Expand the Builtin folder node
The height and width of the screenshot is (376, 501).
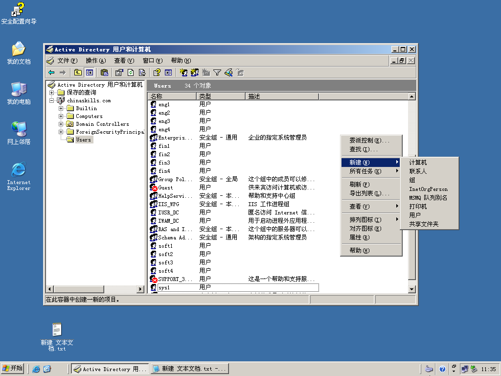pos(61,108)
